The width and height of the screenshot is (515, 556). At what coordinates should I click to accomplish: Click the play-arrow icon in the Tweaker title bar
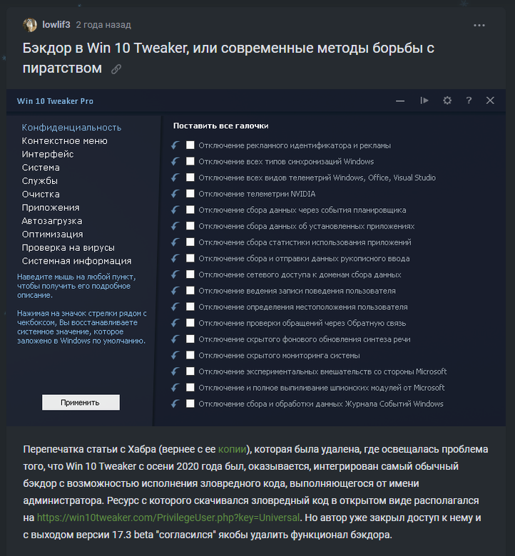pyautogui.click(x=424, y=101)
